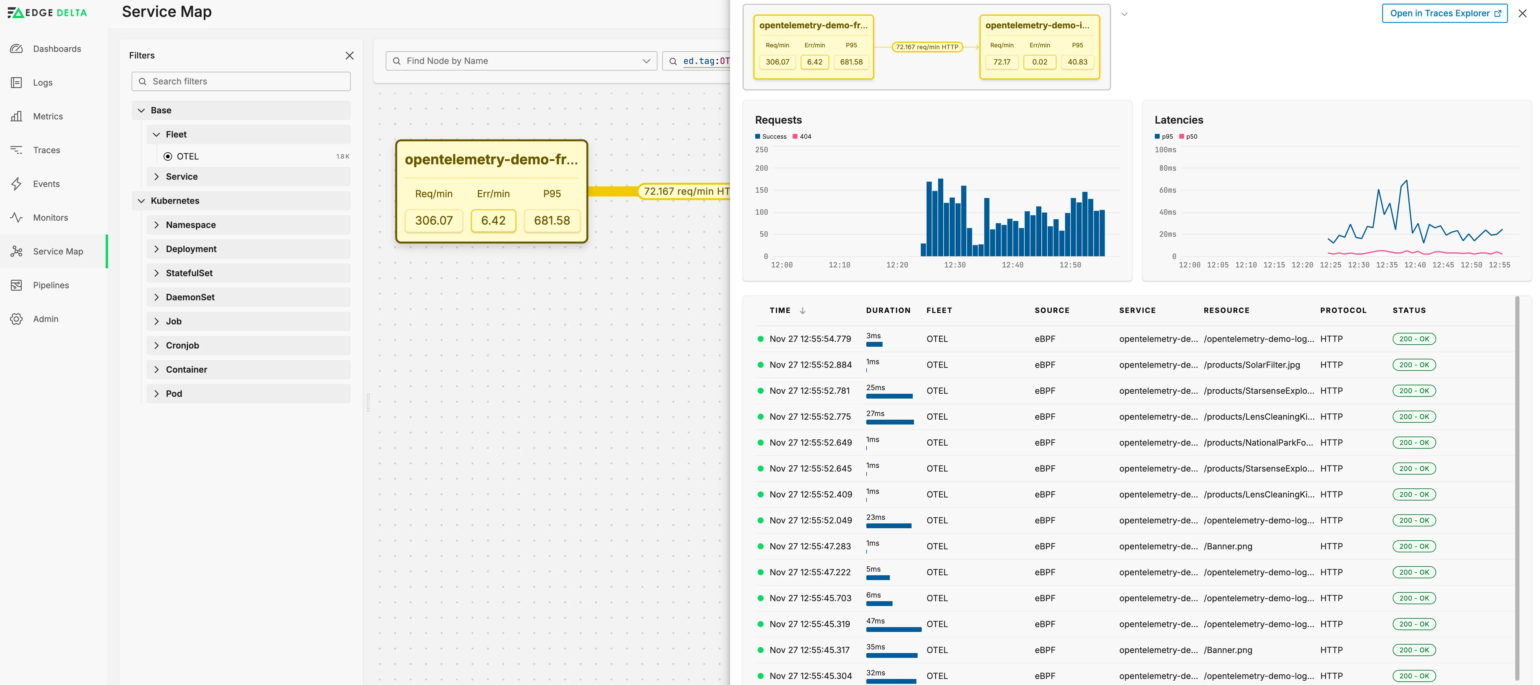Screen dimensions: 1540x685
Task: Click the Service Map page title
Action: (167, 12)
